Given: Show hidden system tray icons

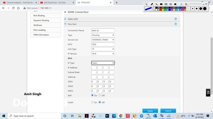Looking at the screenshot, I should 189,116.
